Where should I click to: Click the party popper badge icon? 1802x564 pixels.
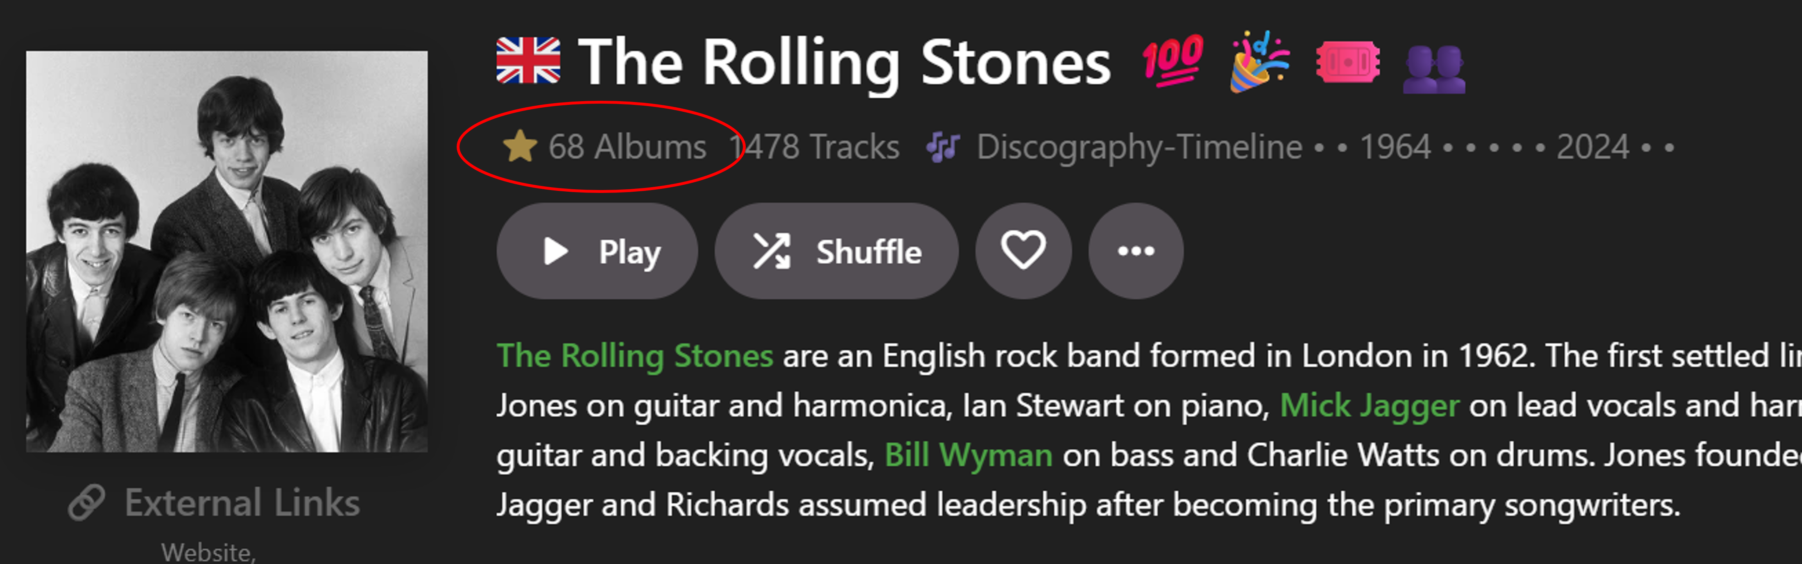[x=1259, y=61]
